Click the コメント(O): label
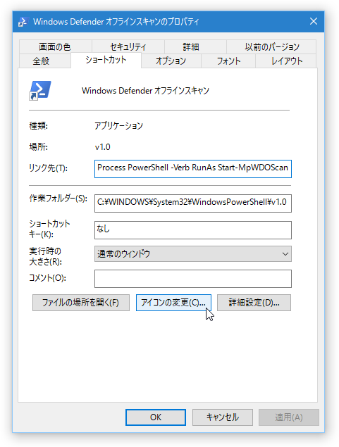The image size is (339, 447). click(x=47, y=277)
